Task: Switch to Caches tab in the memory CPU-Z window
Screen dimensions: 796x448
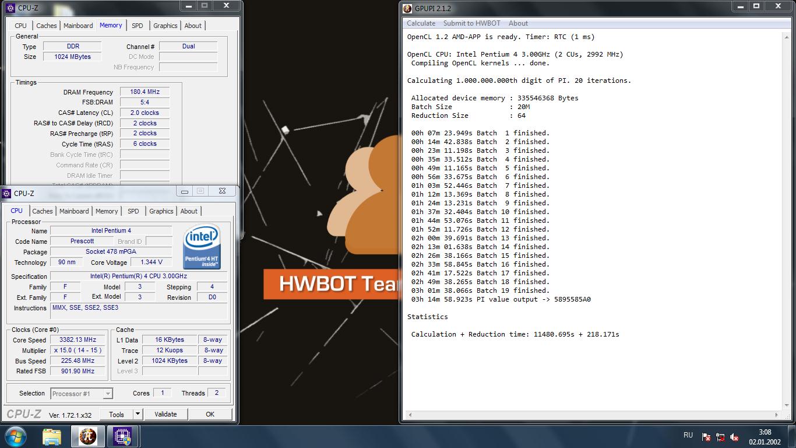Action: pyautogui.click(x=47, y=26)
